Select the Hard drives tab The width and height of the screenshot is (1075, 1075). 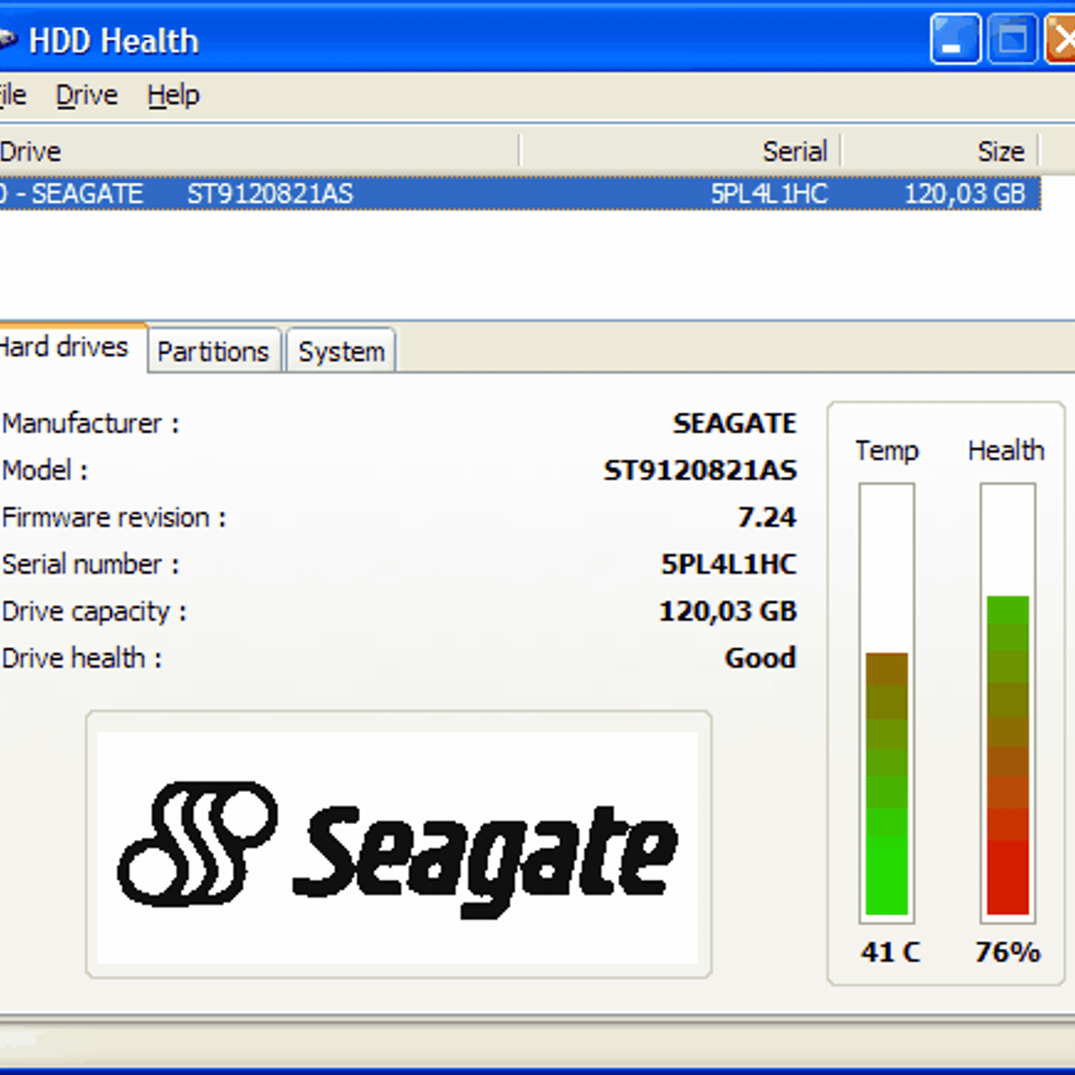(x=71, y=347)
